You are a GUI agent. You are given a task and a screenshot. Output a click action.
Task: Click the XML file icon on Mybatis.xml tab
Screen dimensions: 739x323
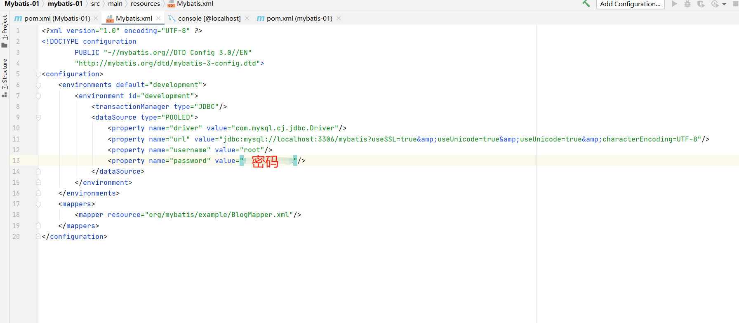click(x=110, y=19)
